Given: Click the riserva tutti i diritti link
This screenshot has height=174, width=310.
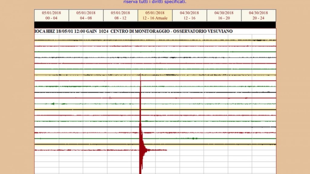Looking at the screenshot, I should pyautogui.click(x=155, y=2).
